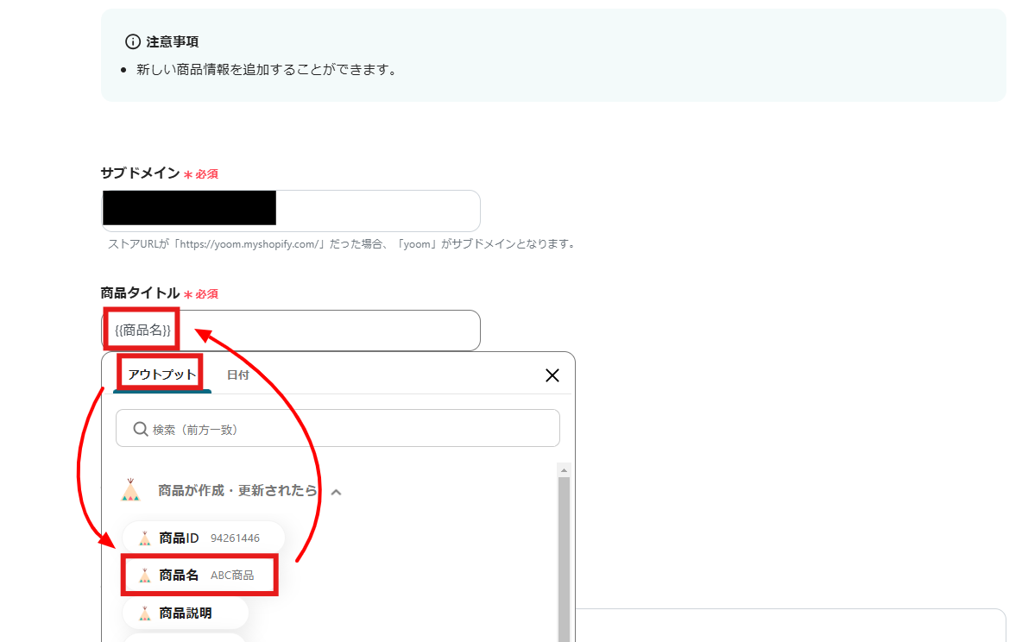The width and height of the screenshot is (1022, 642).
Task: Click the 商品タイトル input field
Action: [291, 330]
